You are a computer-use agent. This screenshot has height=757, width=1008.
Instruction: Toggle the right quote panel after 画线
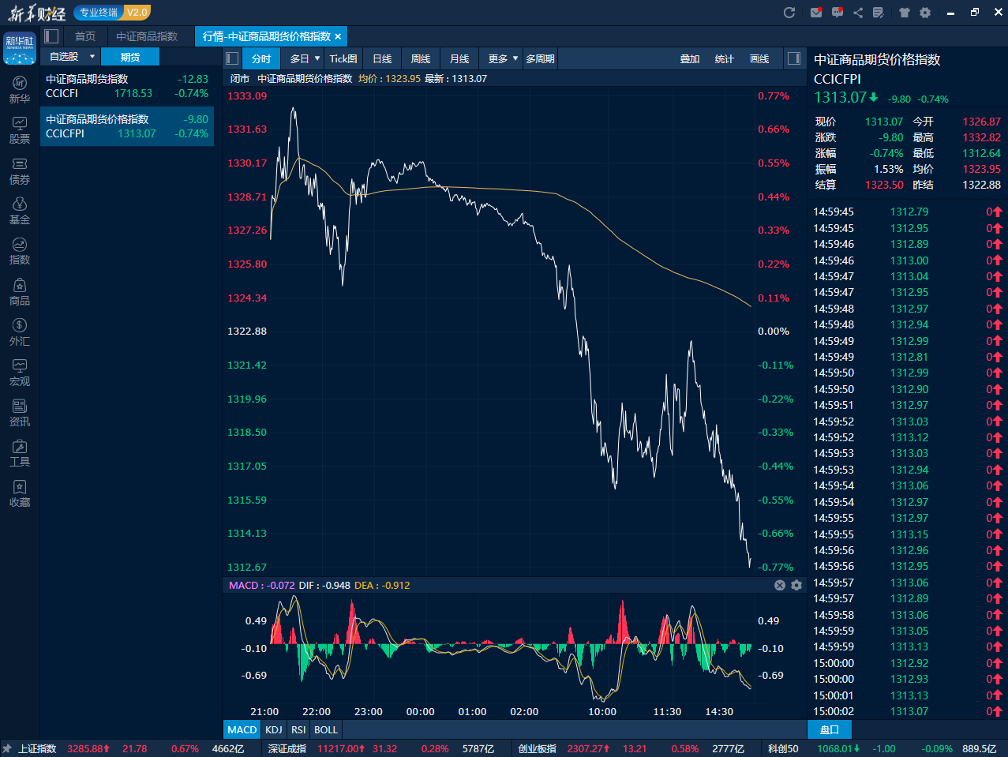click(794, 58)
